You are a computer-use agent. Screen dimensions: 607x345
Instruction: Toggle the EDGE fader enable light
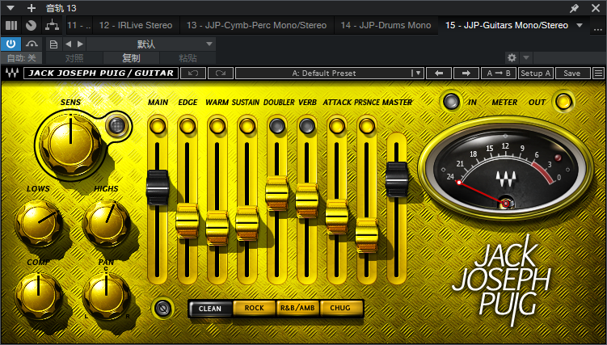(x=188, y=126)
